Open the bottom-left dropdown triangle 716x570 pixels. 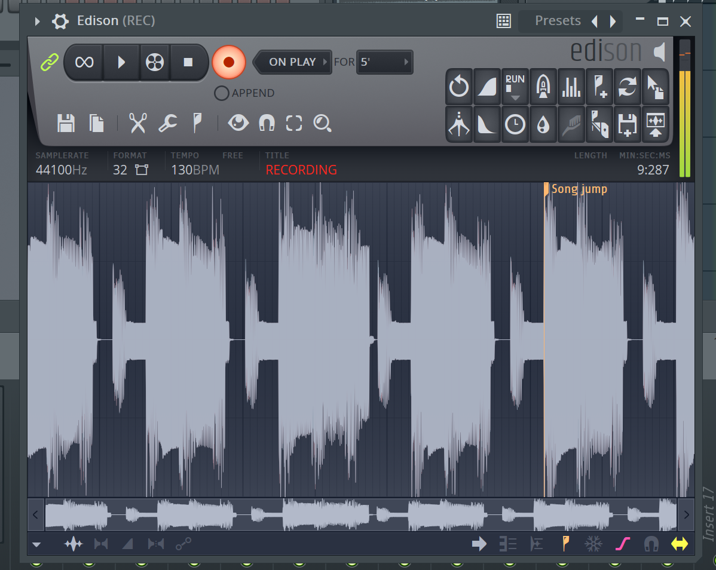click(36, 544)
